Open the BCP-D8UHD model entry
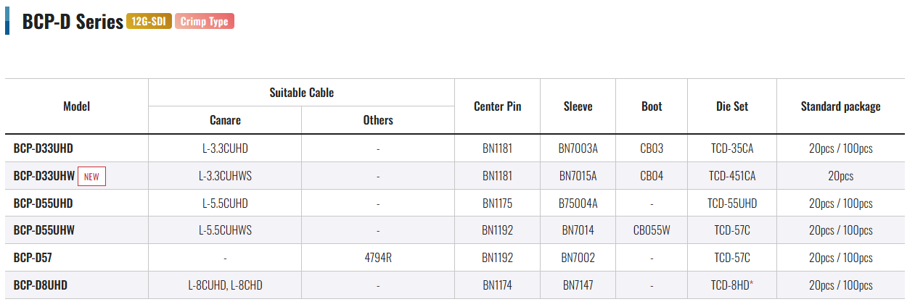Viewport: 915px width, 307px height. tap(40, 285)
